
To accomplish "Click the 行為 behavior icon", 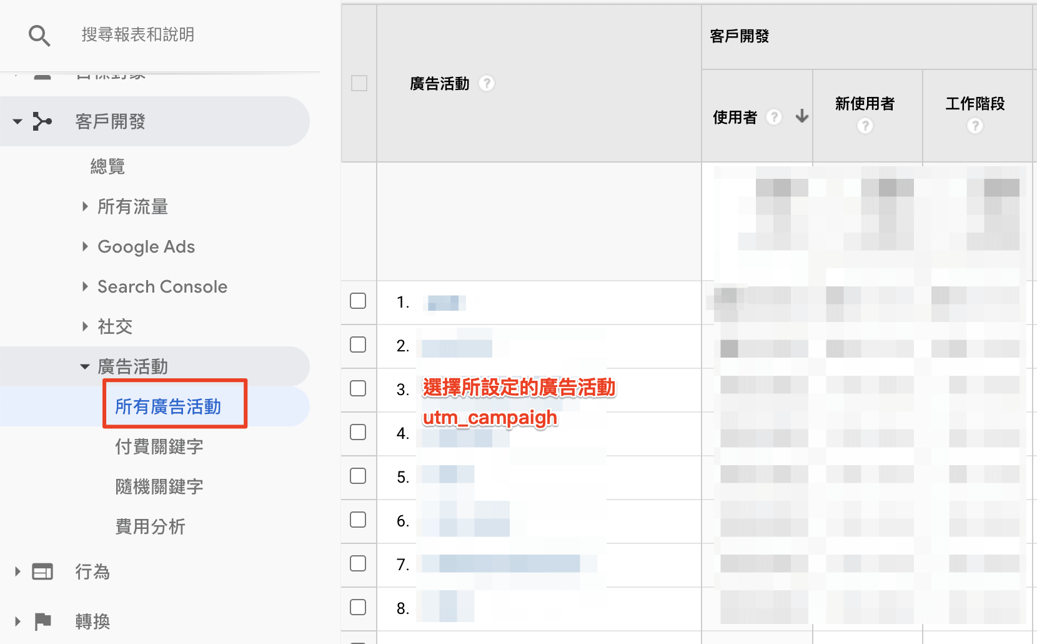I will coord(42,571).
